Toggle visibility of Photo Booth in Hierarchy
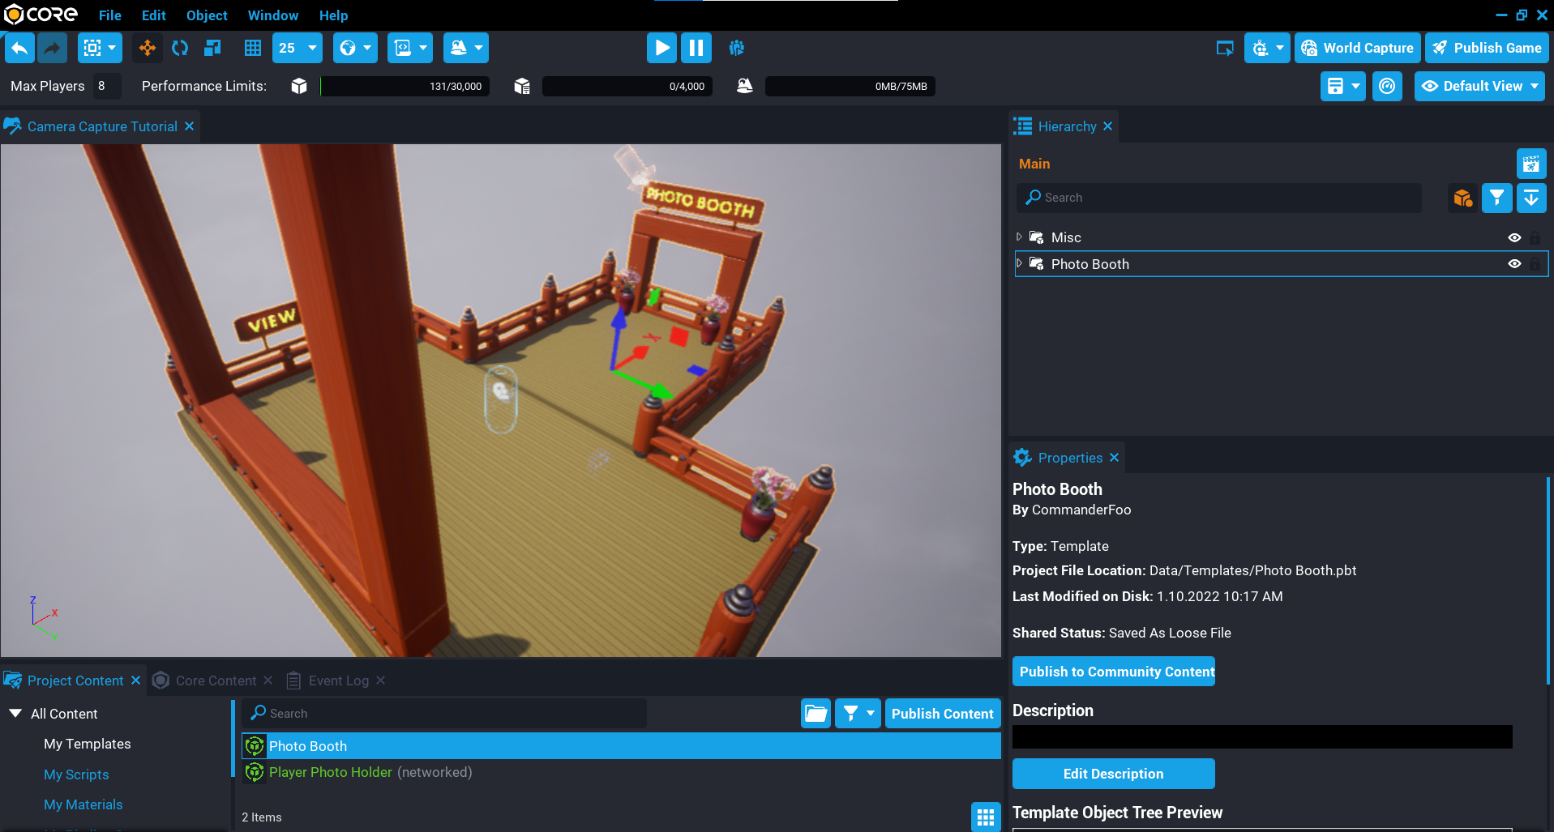Image resolution: width=1554 pixels, height=832 pixels. 1513,264
